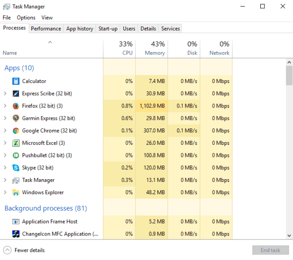Switch to the Start-up tab
Viewport: 293px width, 260px height.
[x=108, y=29]
